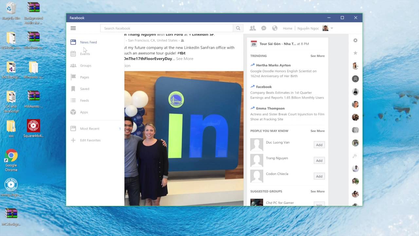Image resolution: width=419 pixels, height=236 pixels.
Task: Open Google Chrome desktop shortcut
Action: tap(11, 160)
